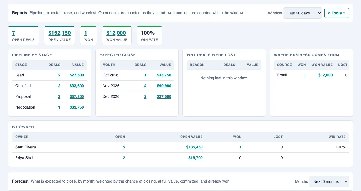Click the Pipeline by Stage heading

point(32,55)
